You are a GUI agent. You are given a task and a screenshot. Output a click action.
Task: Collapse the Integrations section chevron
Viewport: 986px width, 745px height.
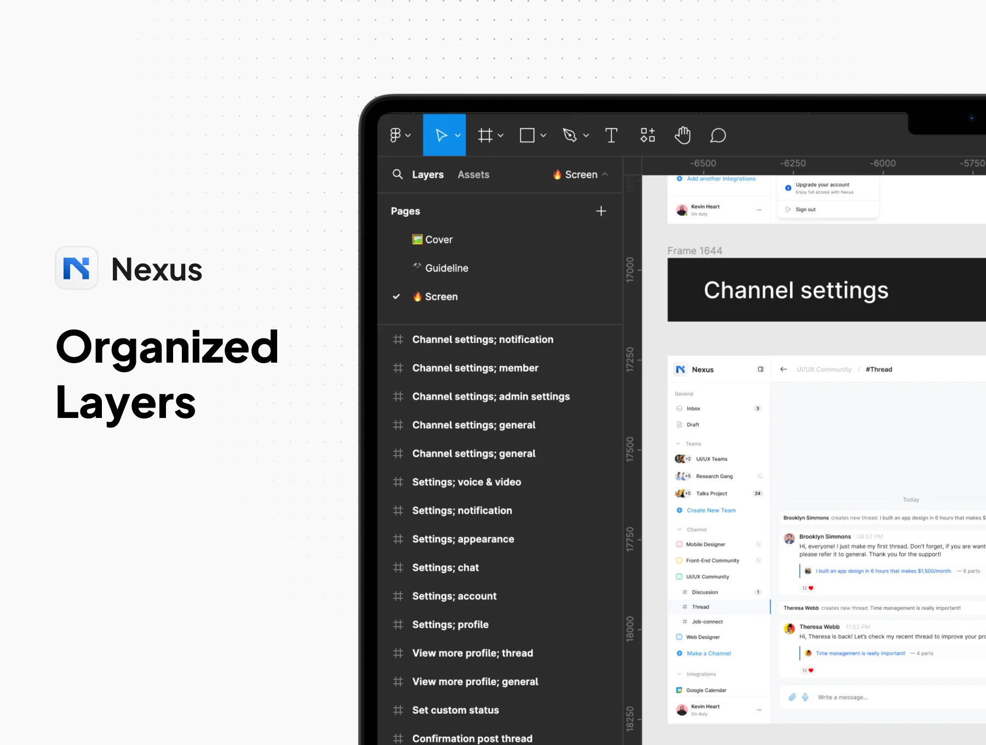[680, 674]
